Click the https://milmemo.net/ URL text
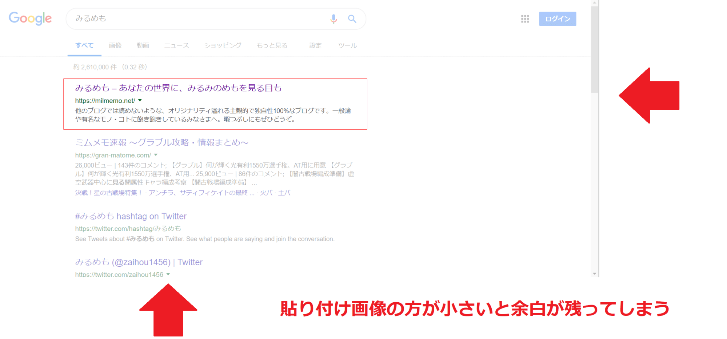The width and height of the screenshot is (727, 339). (x=105, y=101)
